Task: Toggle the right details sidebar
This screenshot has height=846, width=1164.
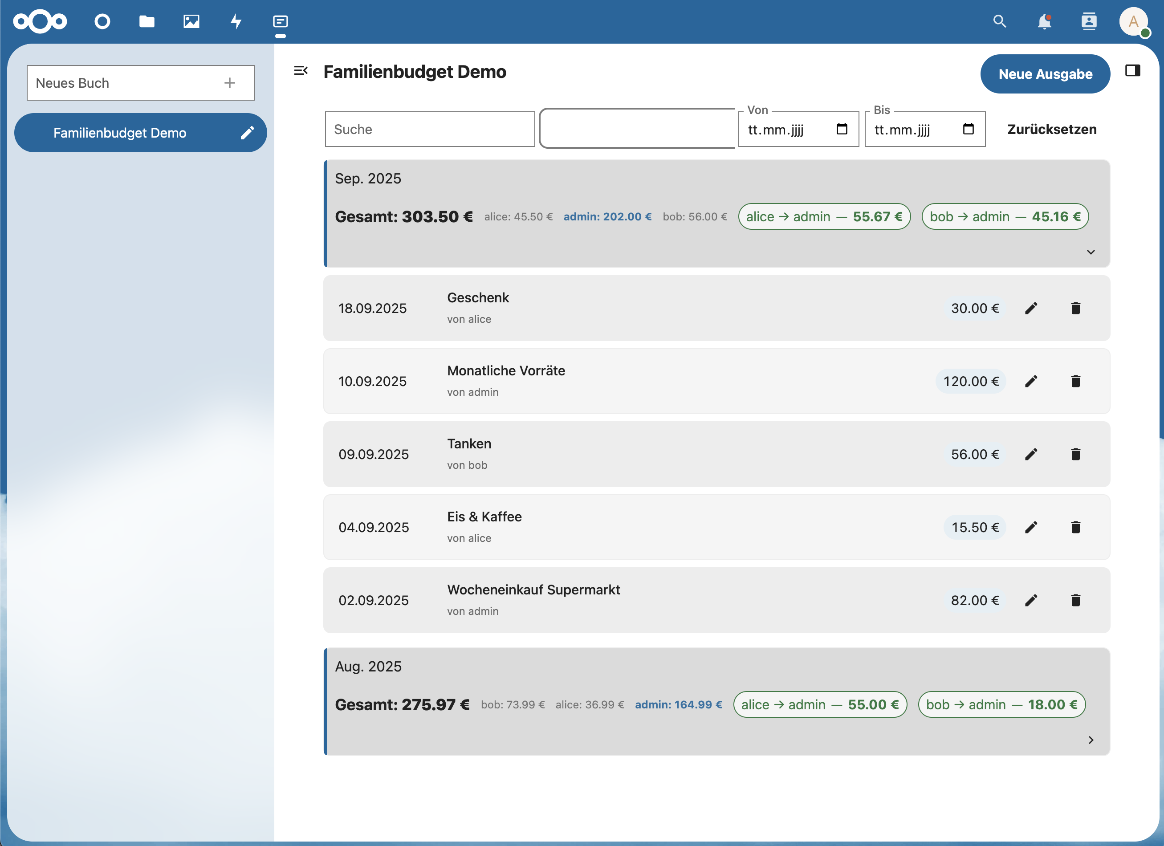Action: click(1132, 71)
